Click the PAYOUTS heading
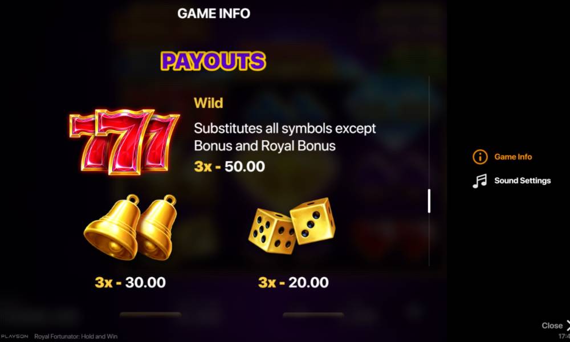570x342 pixels. pos(213,61)
